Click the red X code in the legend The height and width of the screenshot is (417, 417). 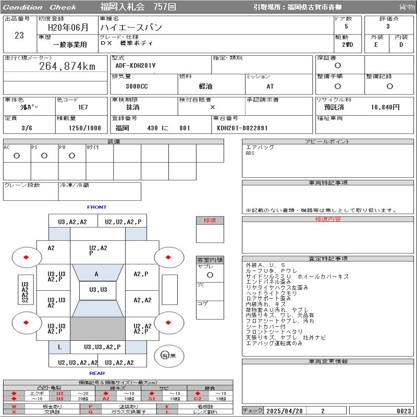coord(14,412)
